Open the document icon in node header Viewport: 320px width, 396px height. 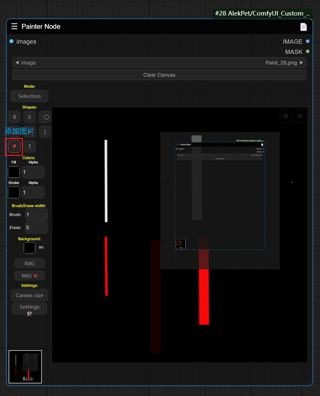coord(303,27)
